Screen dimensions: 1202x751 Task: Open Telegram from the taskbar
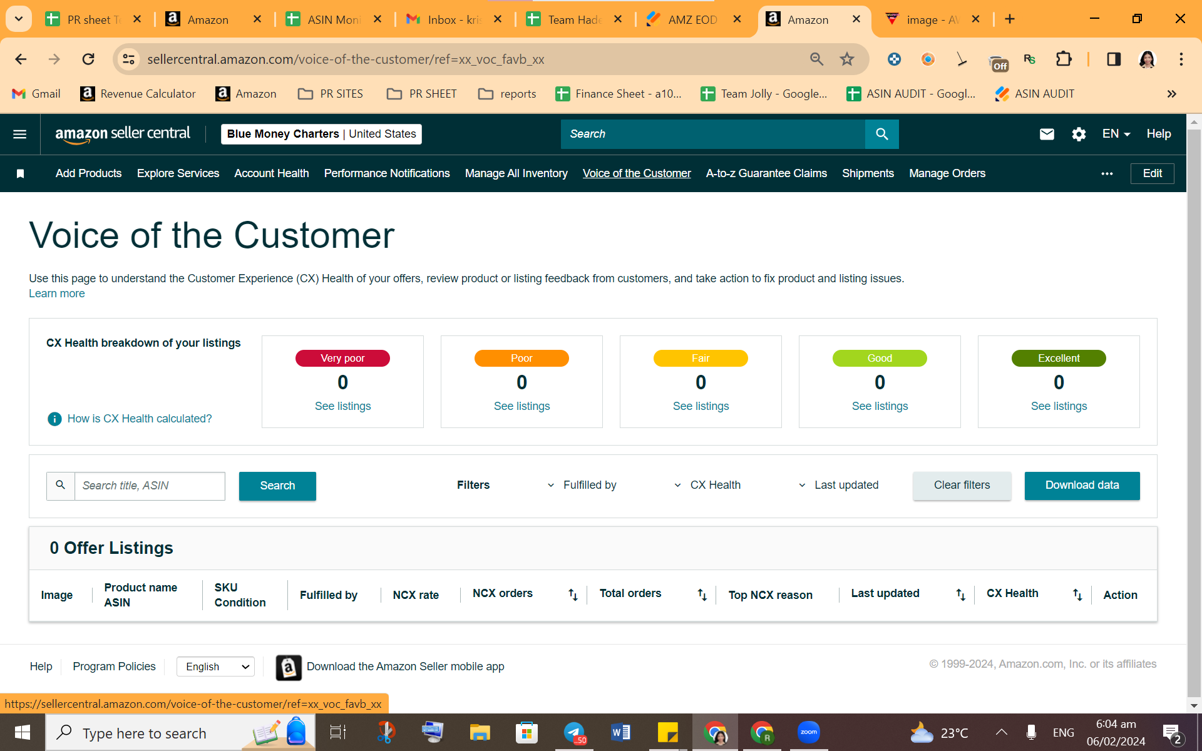(574, 732)
